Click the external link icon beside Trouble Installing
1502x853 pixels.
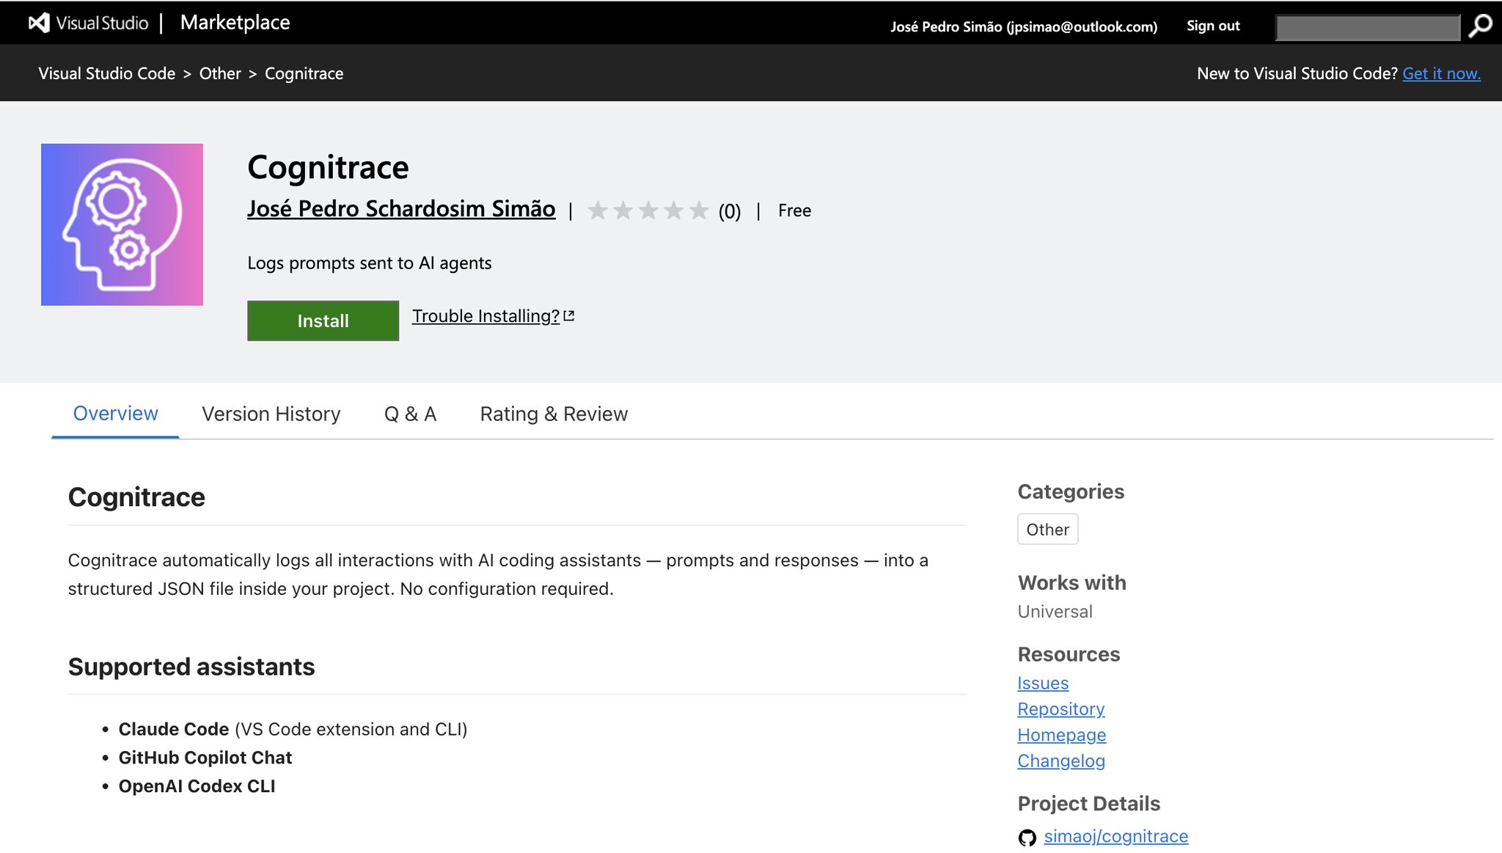(x=569, y=315)
